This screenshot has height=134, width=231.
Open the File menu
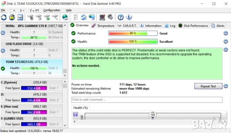(x=3, y=10)
